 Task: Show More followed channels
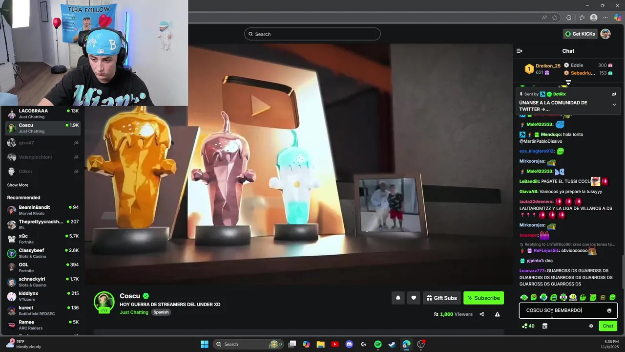(x=18, y=185)
